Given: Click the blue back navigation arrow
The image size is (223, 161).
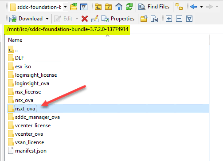Looking at the screenshot, I should 194,7.
